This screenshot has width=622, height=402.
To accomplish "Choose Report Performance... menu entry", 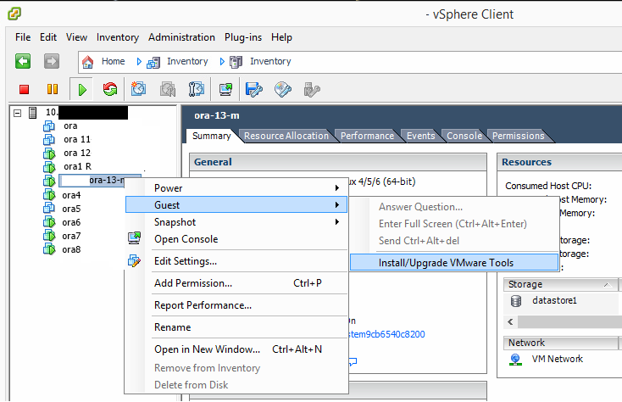I will pyautogui.click(x=236, y=305).
